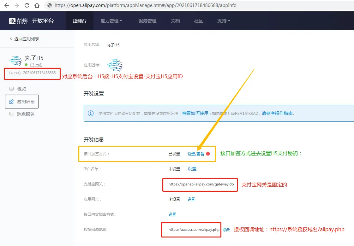
Task: Click the Alipay logo in header
Action: tap(18, 21)
